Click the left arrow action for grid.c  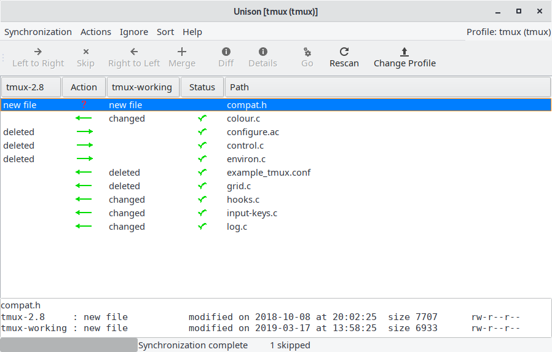click(84, 186)
